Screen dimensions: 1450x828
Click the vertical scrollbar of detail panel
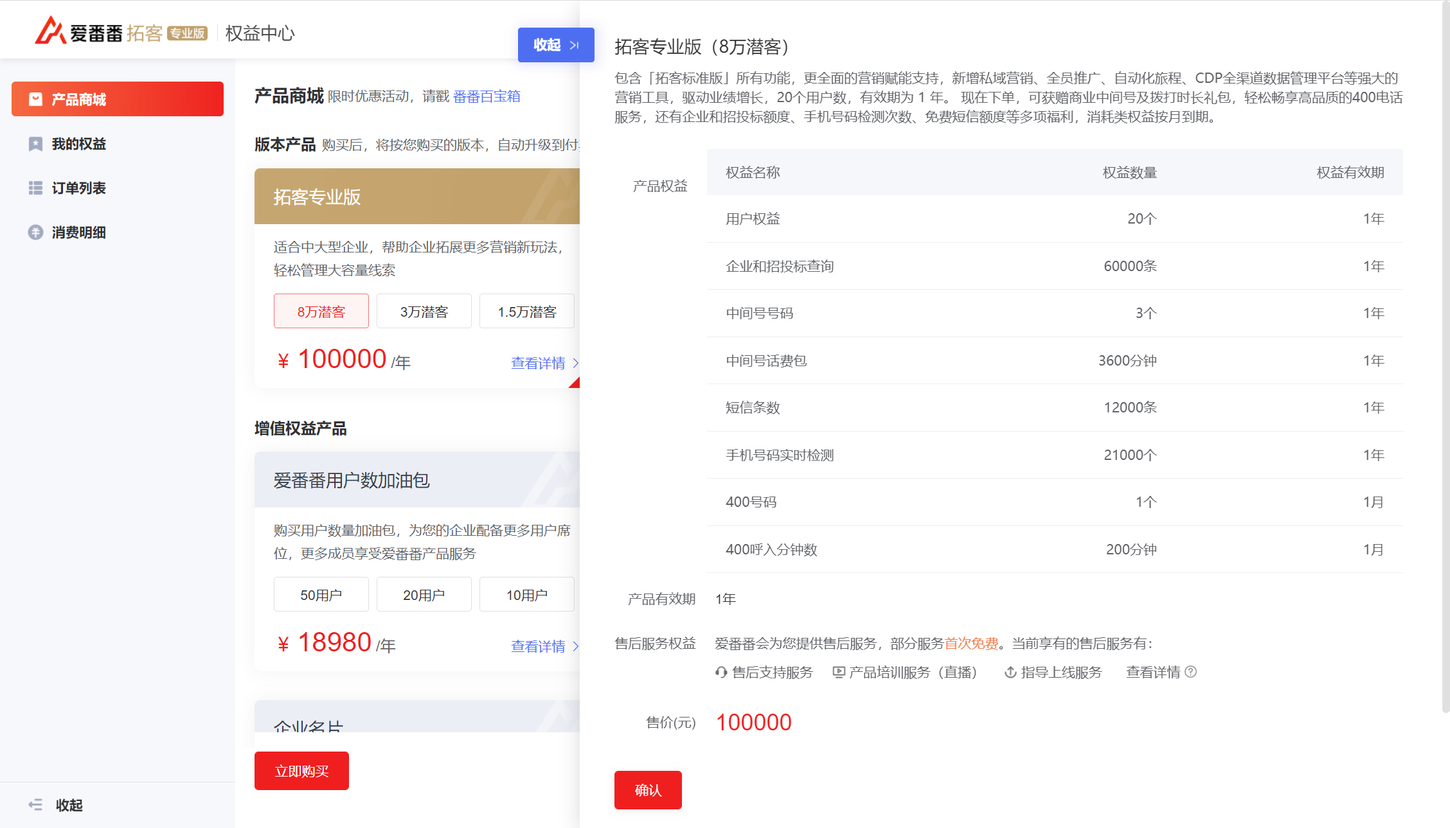pos(1446,357)
